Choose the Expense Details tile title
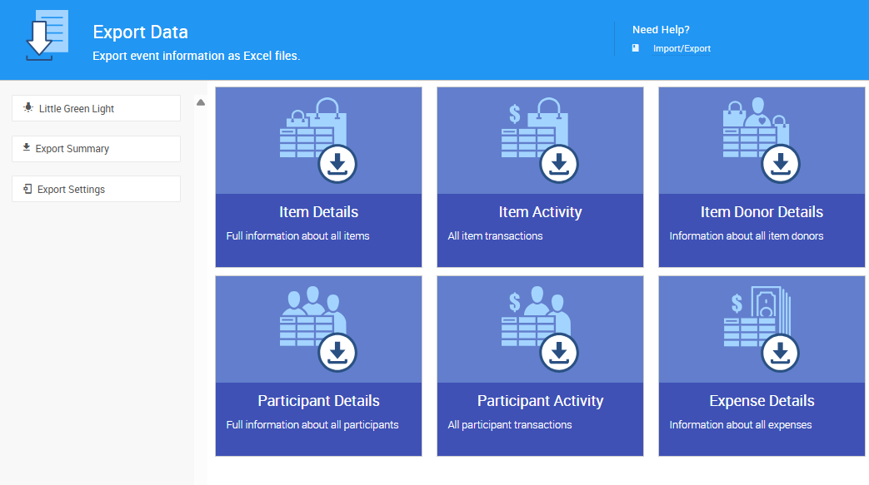 762,401
